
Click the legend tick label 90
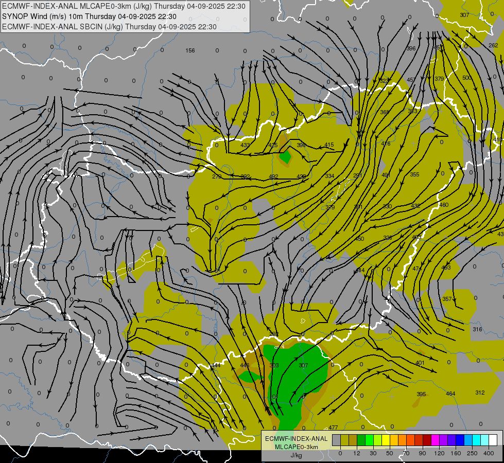[422, 453]
